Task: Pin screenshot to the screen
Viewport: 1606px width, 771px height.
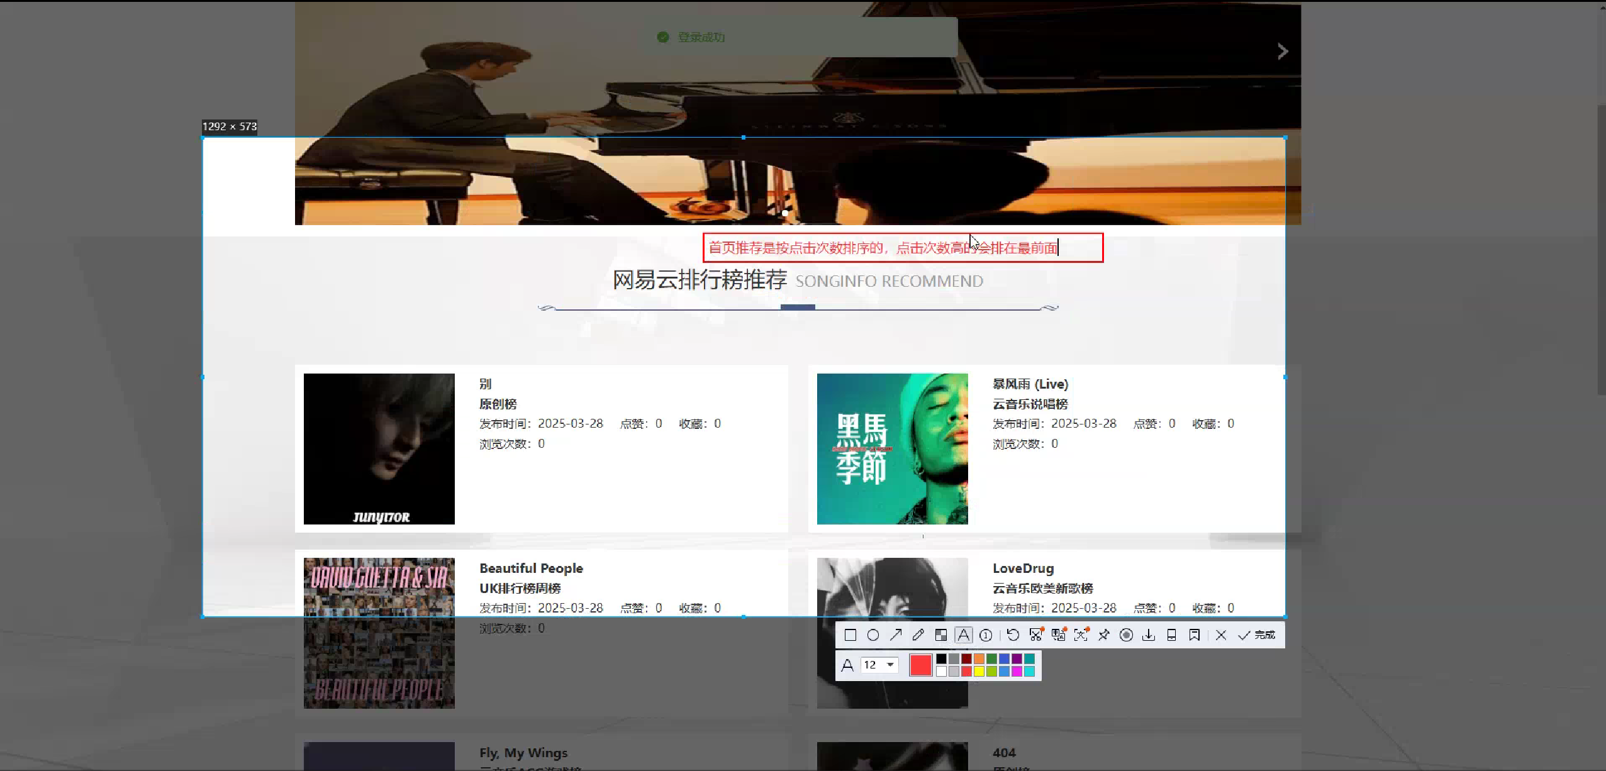Action: pyautogui.click(x=1104, y=635)
